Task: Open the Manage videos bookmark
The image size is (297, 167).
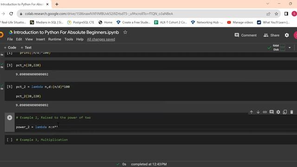Action: [x=240, y=22]
